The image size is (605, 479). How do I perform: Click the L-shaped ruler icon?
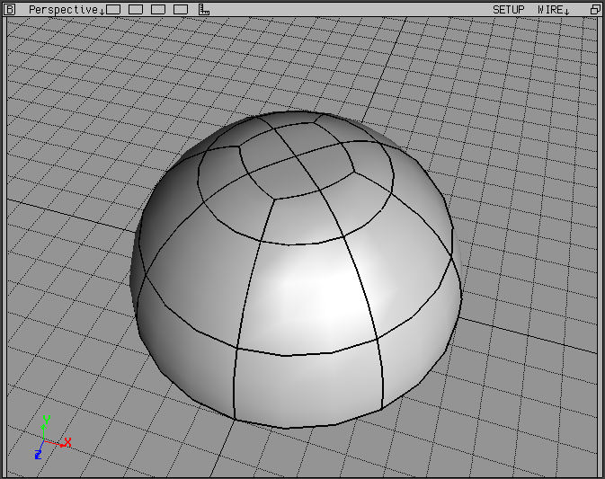[x=204, y=9]
